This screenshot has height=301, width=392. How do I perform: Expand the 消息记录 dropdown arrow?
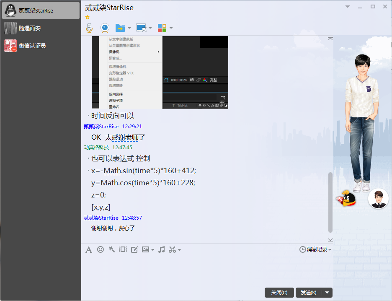330,250
